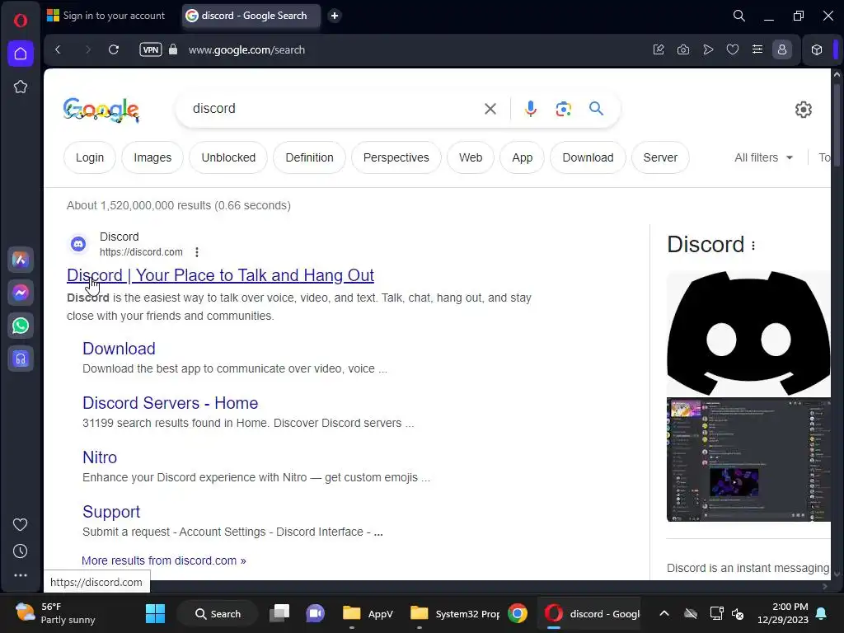The height and width of the screenshot is (633, 844).
Task: View site security lock icon
Action: coord(173,49)
